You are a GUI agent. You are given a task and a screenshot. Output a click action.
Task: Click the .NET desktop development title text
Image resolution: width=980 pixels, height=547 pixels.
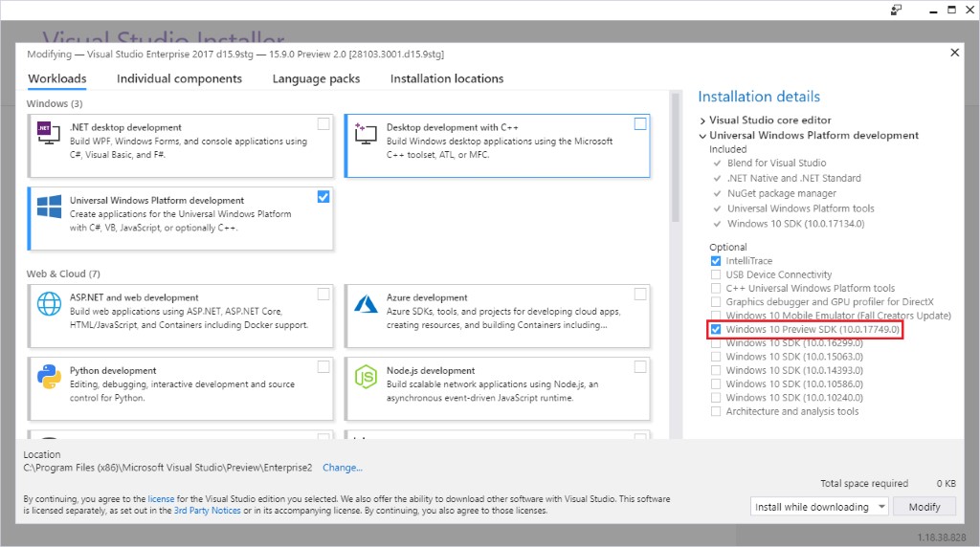125,127
